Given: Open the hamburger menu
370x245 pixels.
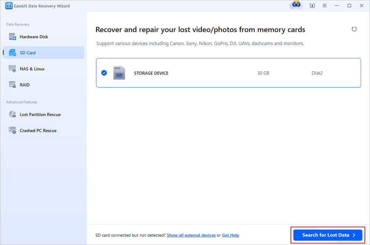Looking at the screenshot, I should pyautogui.click(x=325, y=6).
